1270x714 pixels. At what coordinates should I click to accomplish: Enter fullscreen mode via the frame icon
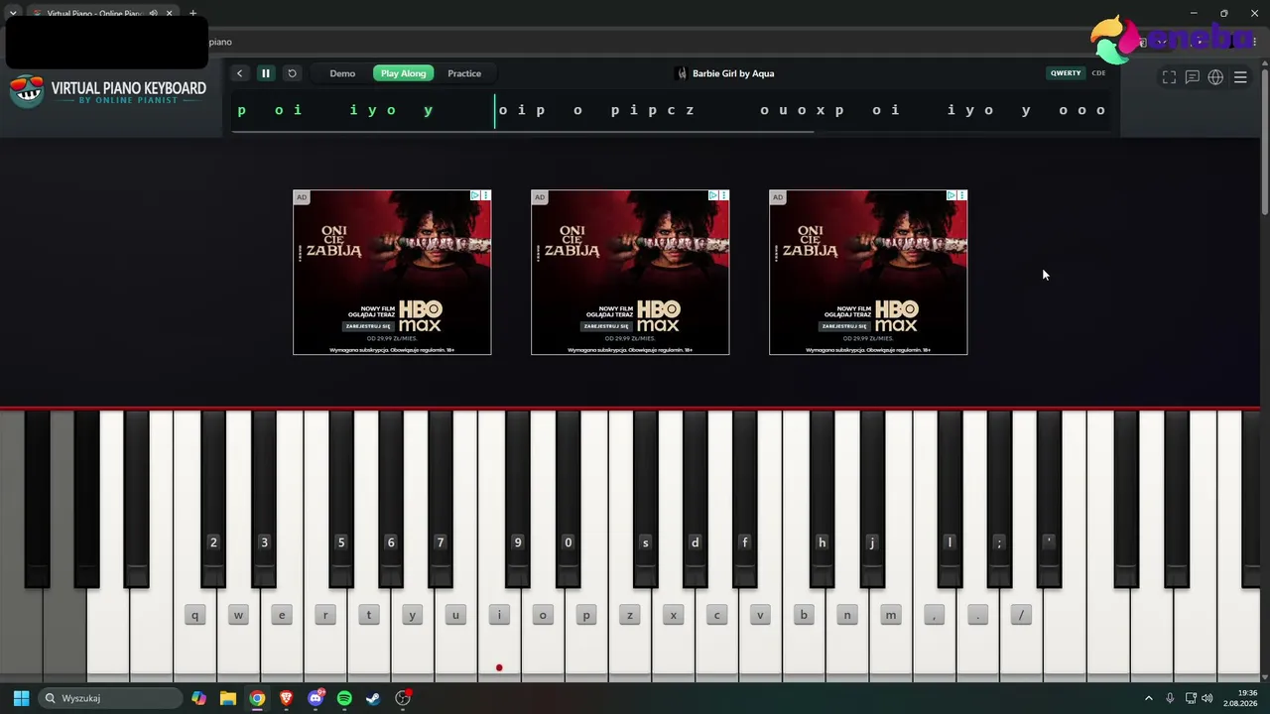1169,77
